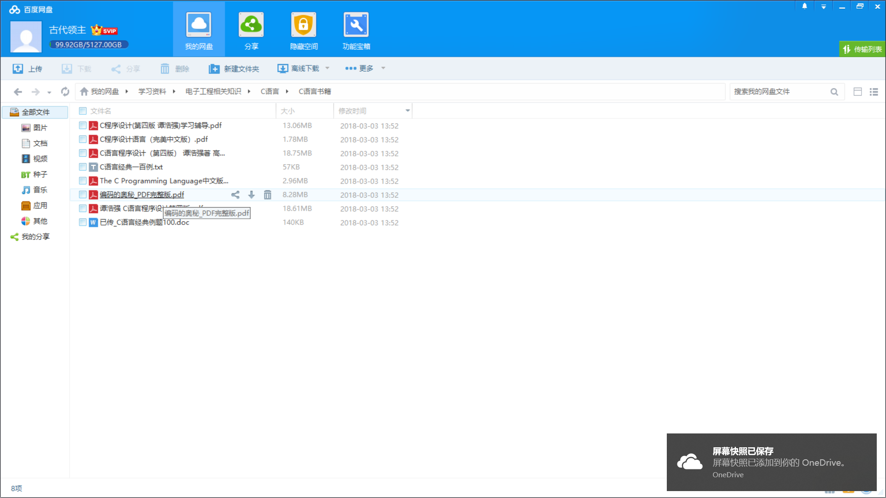Click the 下载 download toolbar button

click(77, 69)
